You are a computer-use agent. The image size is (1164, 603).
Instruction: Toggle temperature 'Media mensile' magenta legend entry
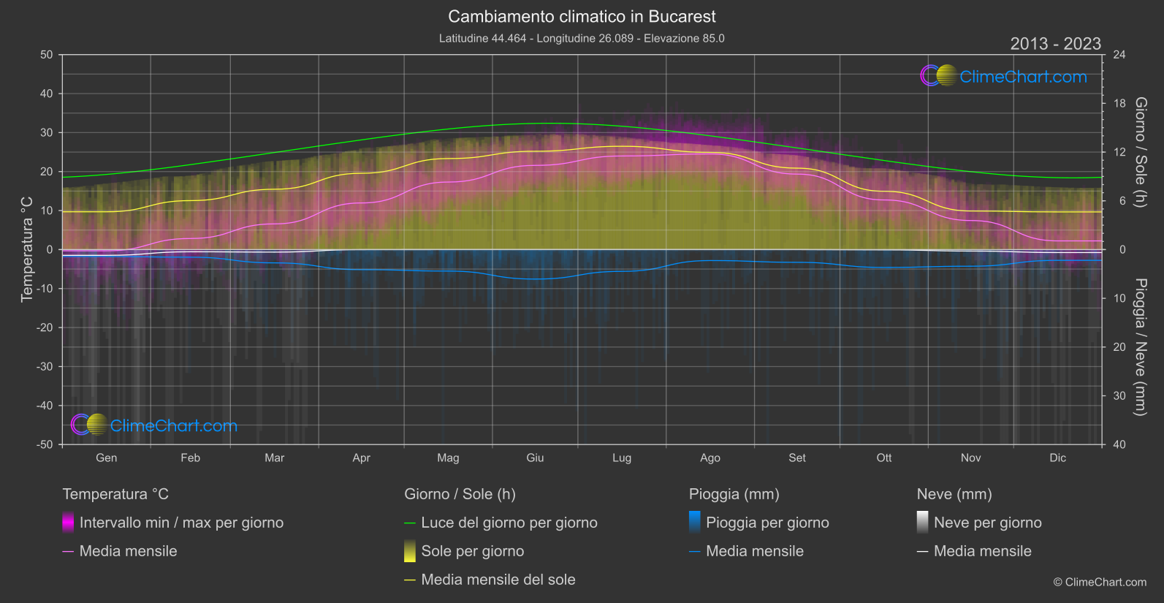pos(120,551)
